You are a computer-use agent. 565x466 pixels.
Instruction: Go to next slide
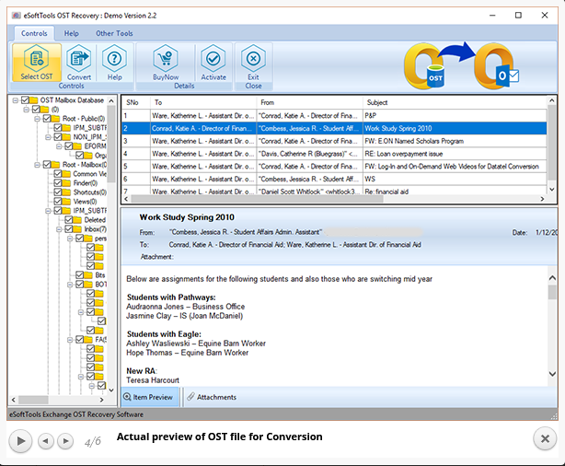pyautogui.click(x=65, y=441)
